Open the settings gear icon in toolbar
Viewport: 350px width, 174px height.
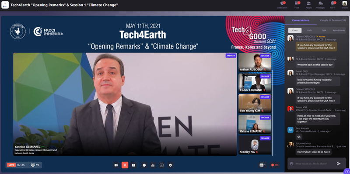point(170,165)
